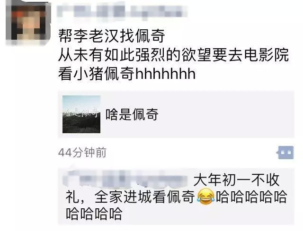The image size is (303, 231).
Task: Open the 啥是佩奇 video thumbnail
Action: click(x=81, y=114)
